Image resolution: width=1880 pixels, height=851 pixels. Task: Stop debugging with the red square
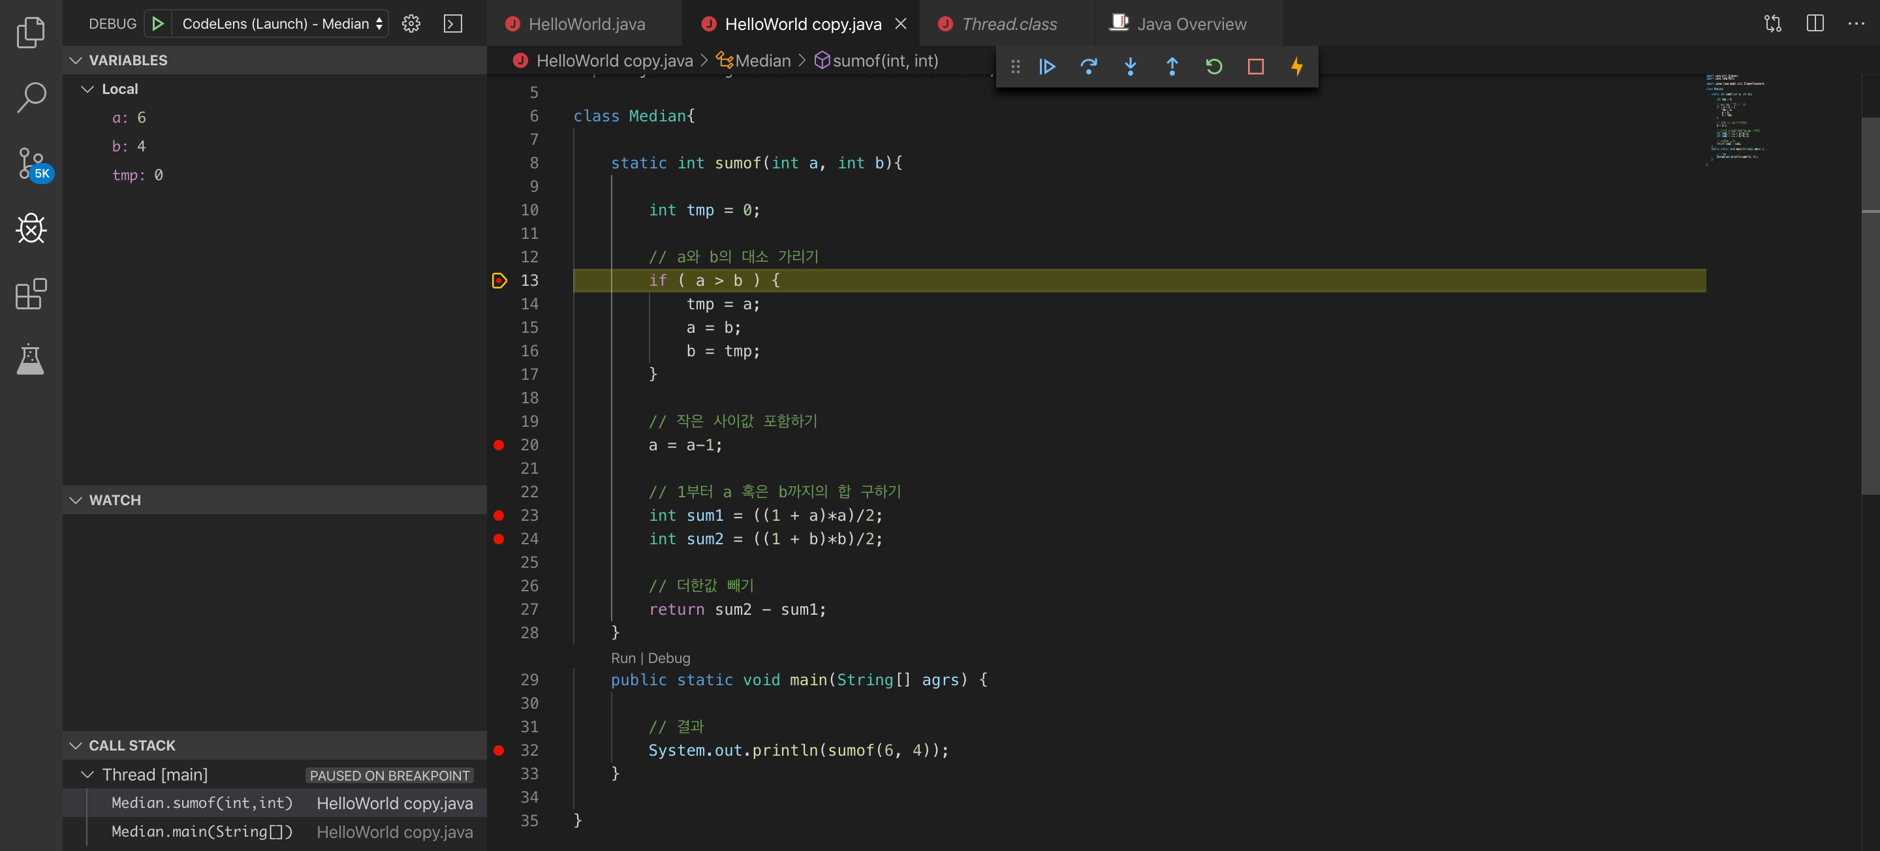tap(1255, 67)
